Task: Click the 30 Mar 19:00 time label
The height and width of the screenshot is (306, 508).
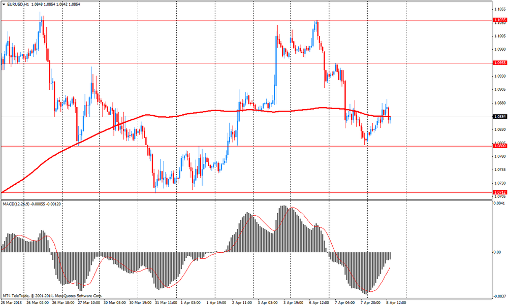Action: click(x=140, y=302)
